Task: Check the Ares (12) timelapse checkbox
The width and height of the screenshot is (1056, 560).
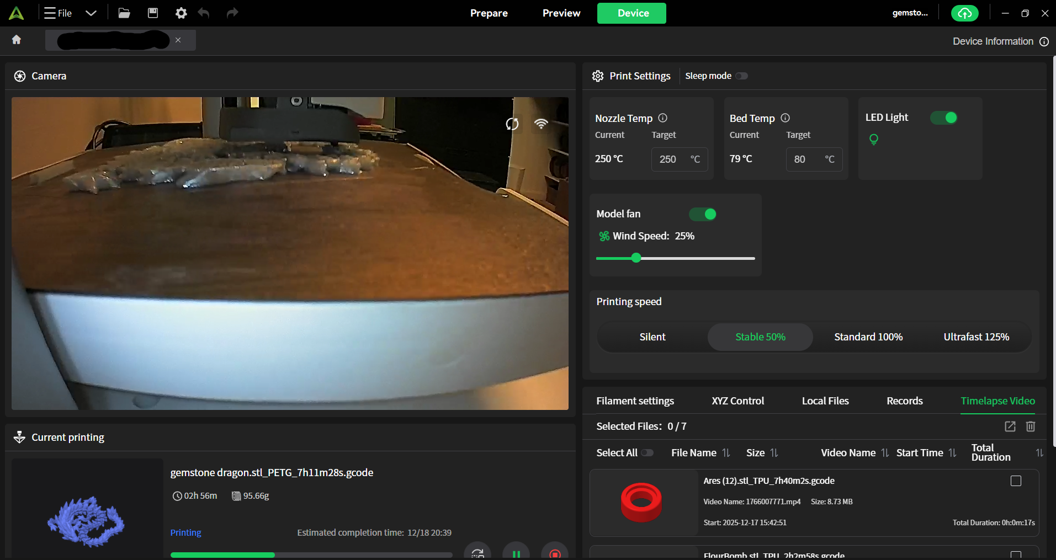Action: coord(1016,481)
